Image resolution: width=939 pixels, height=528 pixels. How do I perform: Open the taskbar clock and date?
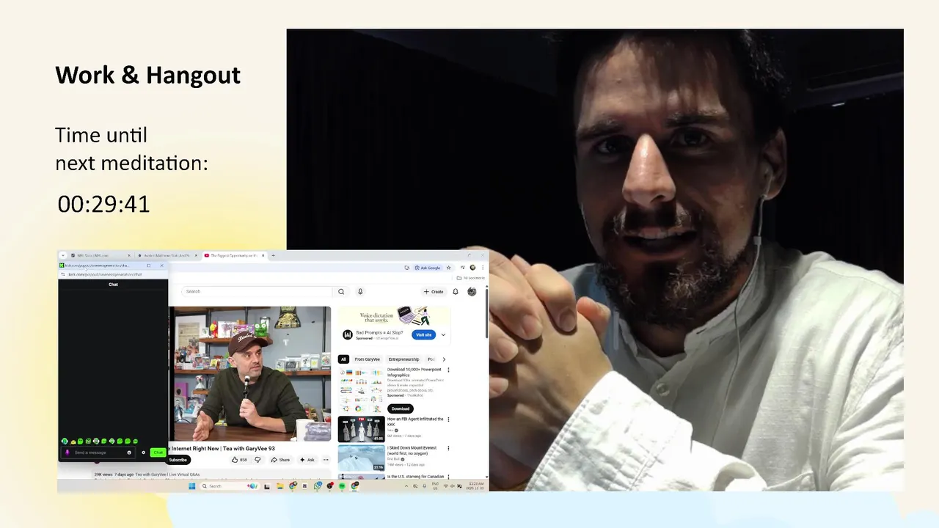(x=476, y=486)
